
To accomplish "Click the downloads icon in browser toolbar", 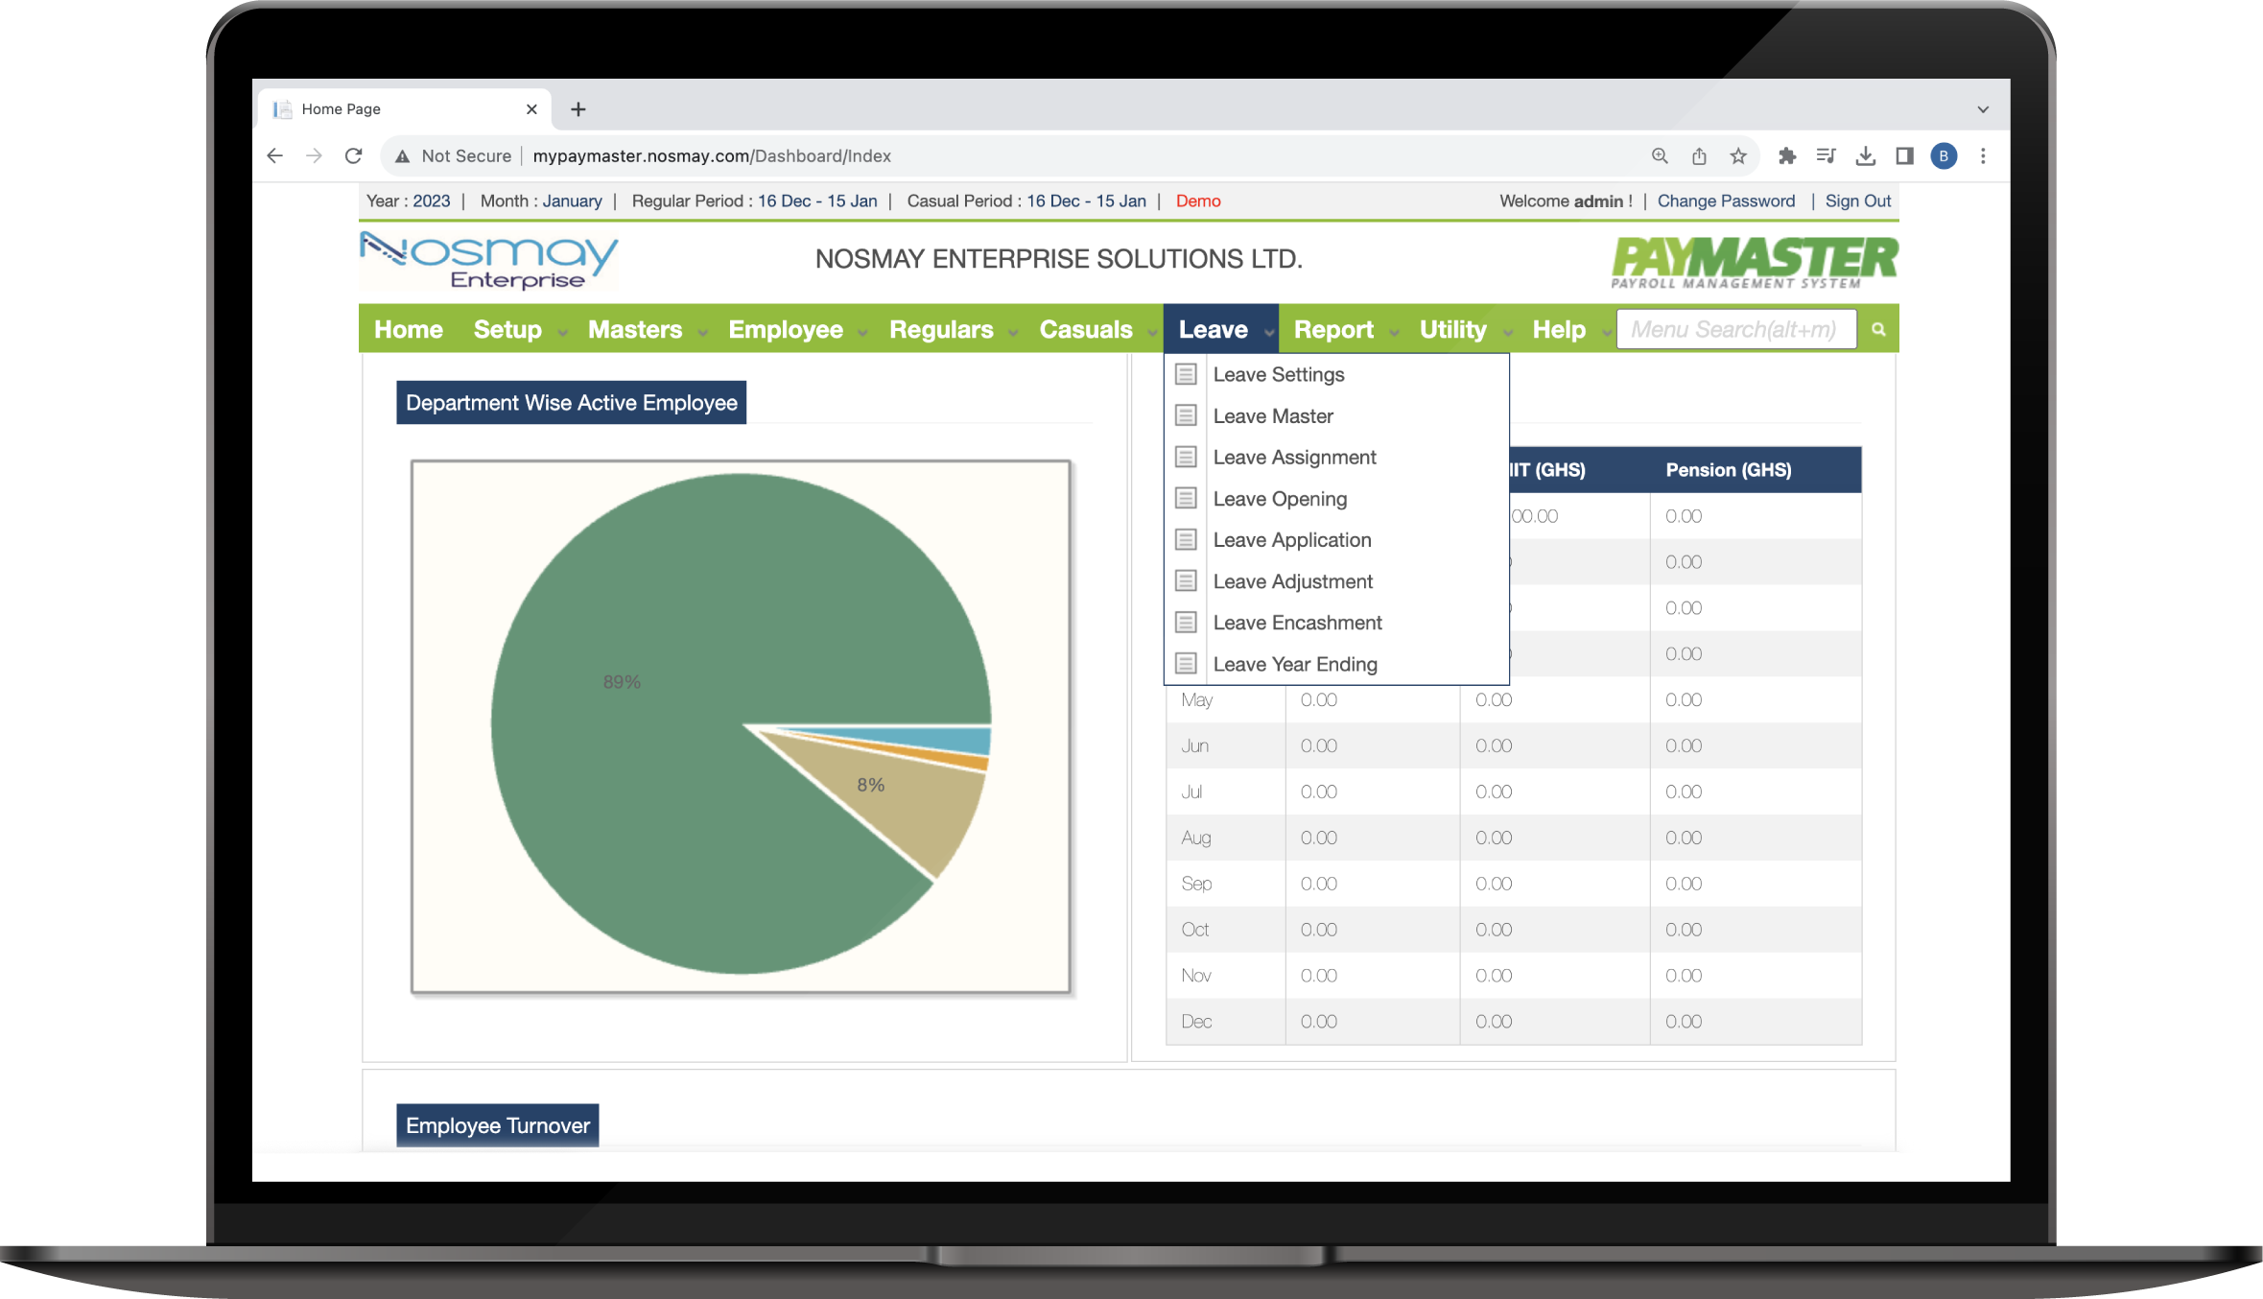I will (x=1866, y=155).
